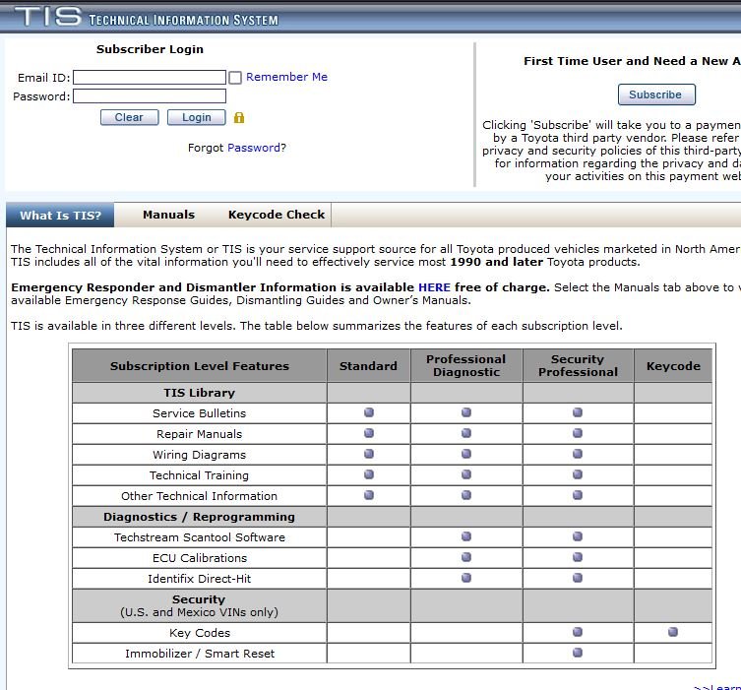Viewport: 741px width, 690px height.
Task: Click the TIS logo in header
Action: point(48,16)
